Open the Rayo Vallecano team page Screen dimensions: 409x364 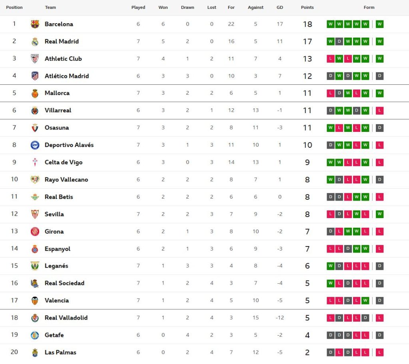pos(66,179)
